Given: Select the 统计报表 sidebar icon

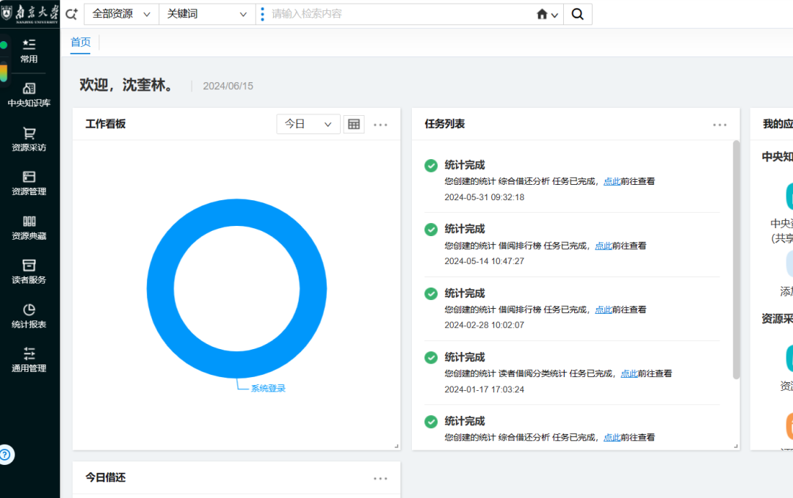Looking at the screenshot, I should tap(29, 315).
